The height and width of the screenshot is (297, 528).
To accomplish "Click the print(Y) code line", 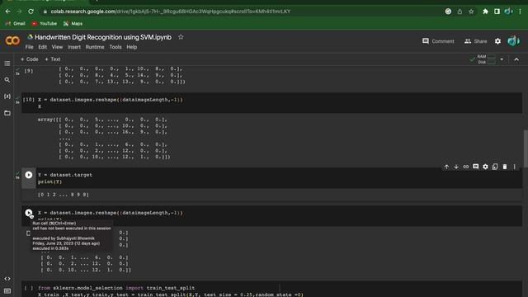I will [49, 181].
